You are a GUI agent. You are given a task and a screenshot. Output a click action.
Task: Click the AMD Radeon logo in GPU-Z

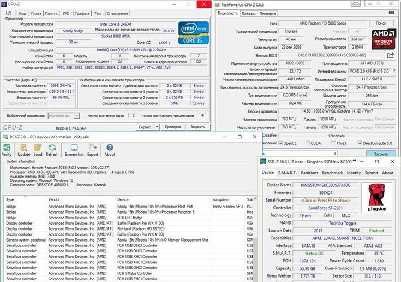click(384, 39)
